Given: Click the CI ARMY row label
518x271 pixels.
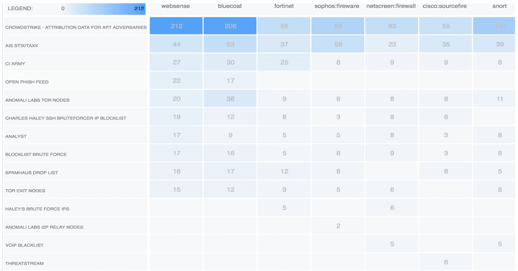Looking at the screenshot, I should (x=15, y=64).
